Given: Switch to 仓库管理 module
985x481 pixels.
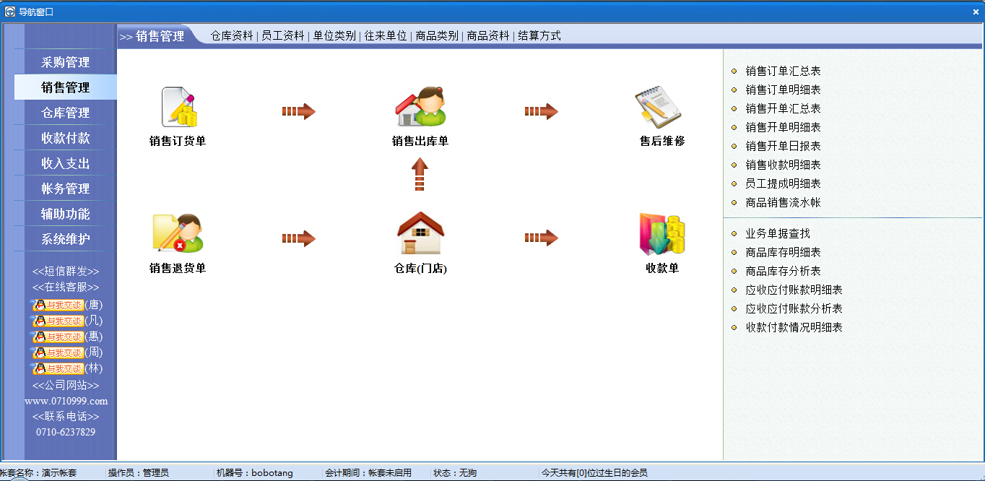Looking at the screenshot, I should (66, 113).
